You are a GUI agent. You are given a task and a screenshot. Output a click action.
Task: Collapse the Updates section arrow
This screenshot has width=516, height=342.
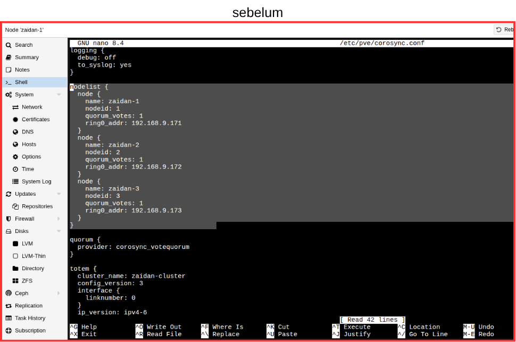(x=59, y=194)
